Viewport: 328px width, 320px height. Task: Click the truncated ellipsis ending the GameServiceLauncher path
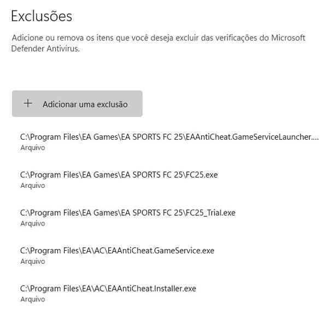pos(316,137)
